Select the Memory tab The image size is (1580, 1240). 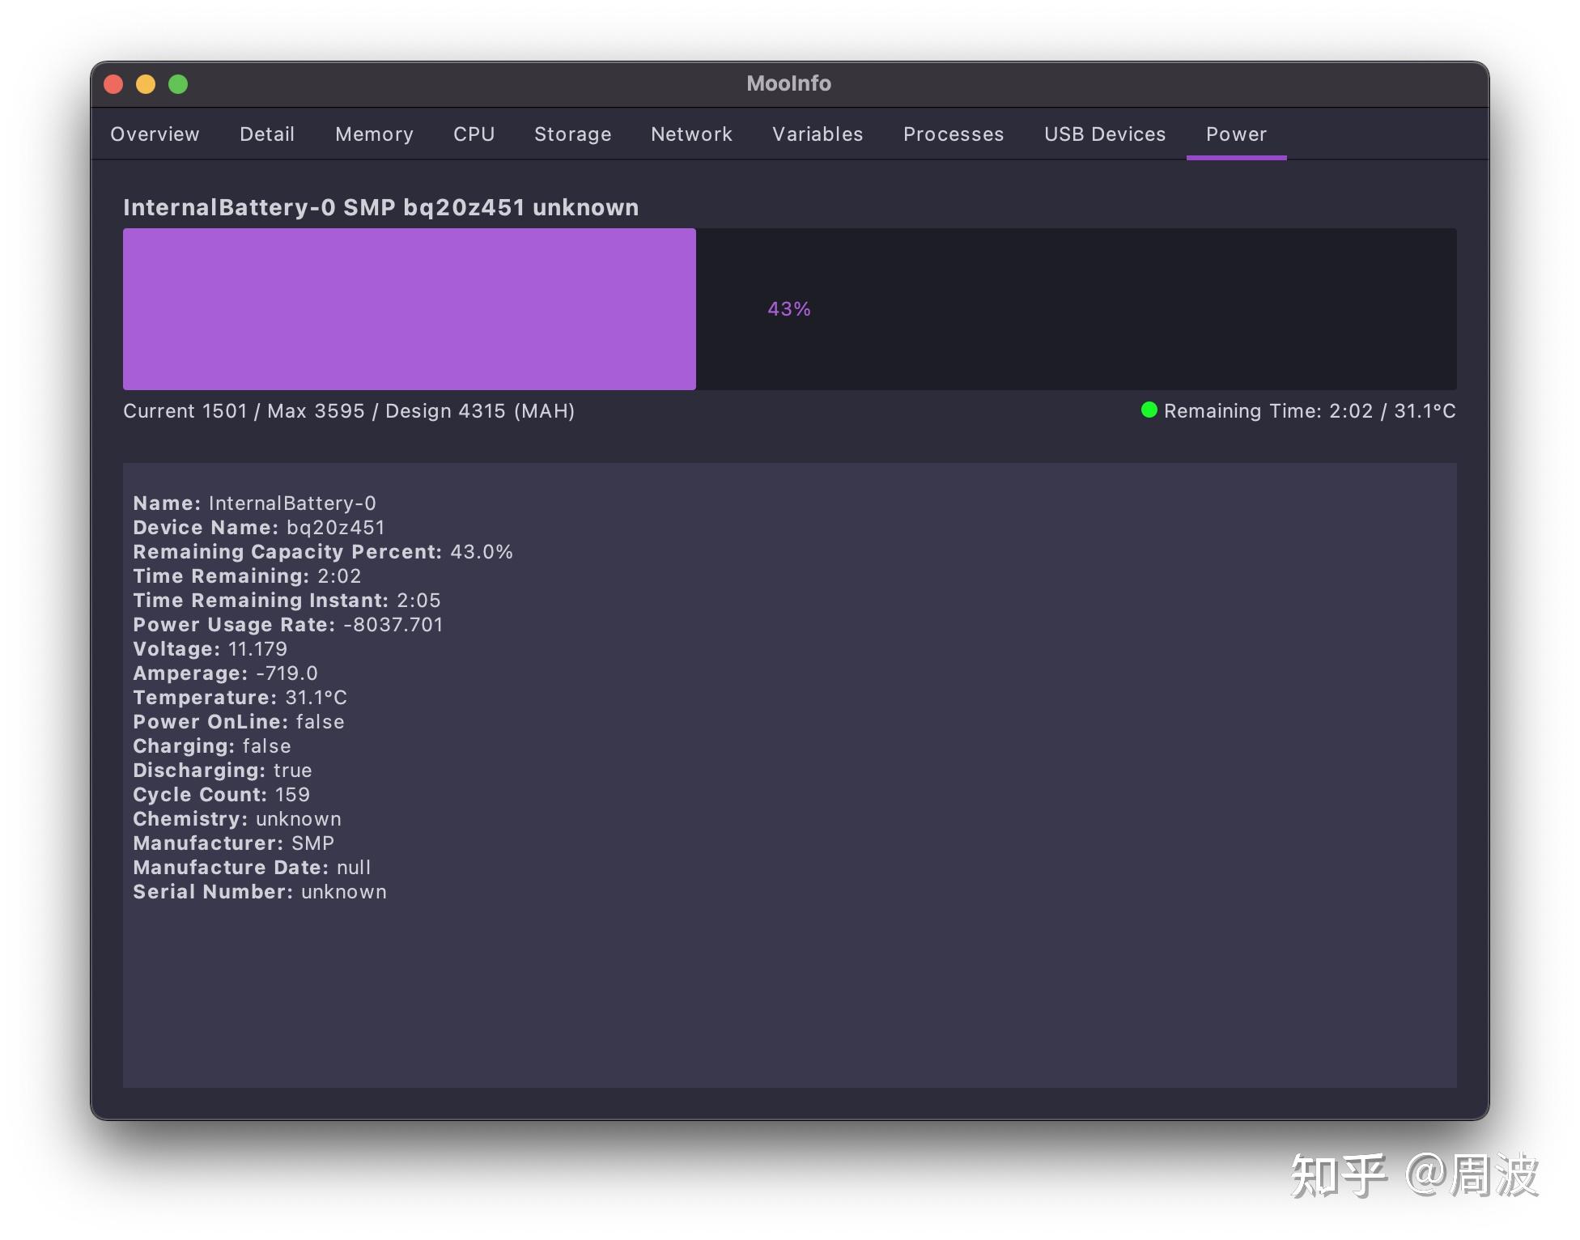374,134
